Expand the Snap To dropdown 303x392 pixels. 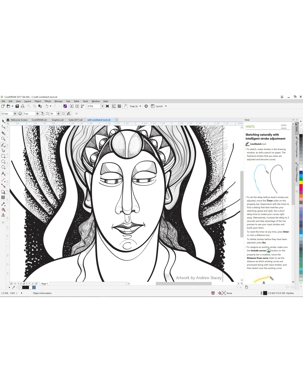140,106
